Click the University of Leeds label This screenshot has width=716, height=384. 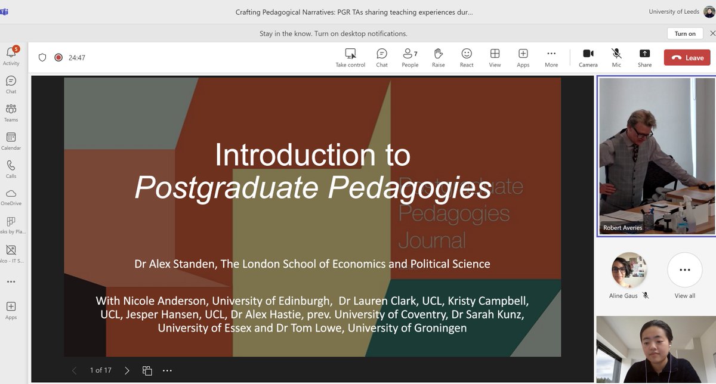click(674, 11)
